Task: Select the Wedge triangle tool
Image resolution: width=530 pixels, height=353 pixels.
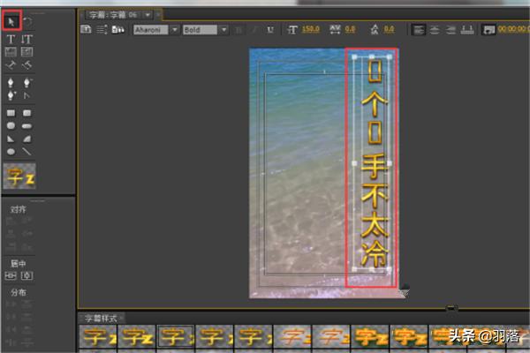Action: pyautogui.click(x=11, y=139)
